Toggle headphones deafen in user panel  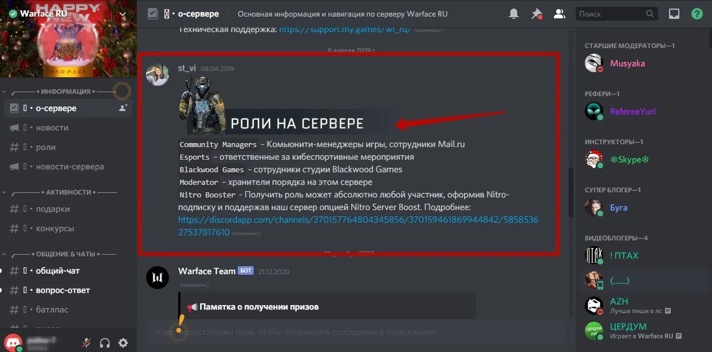coord(105,343)
